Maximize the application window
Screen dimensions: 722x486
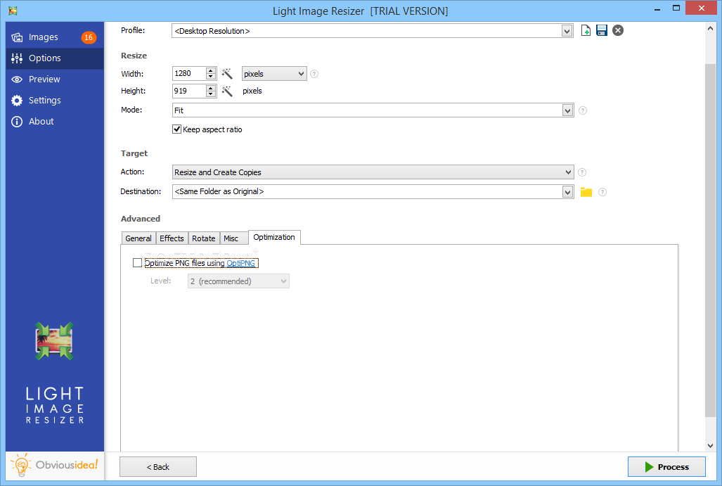point(676,8)
